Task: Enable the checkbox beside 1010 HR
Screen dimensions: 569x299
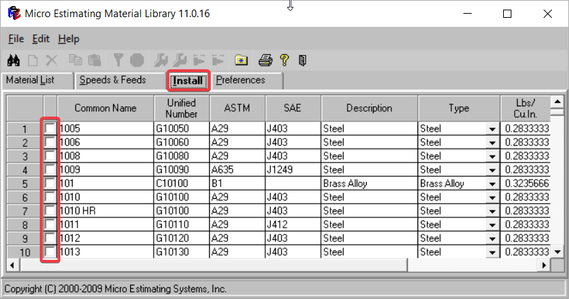Action: 50,211
